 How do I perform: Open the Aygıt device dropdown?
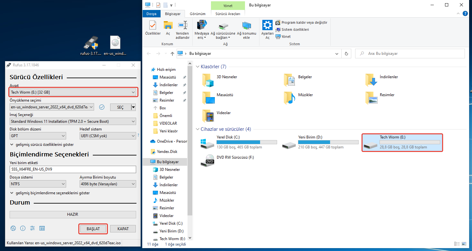point(73,92)
